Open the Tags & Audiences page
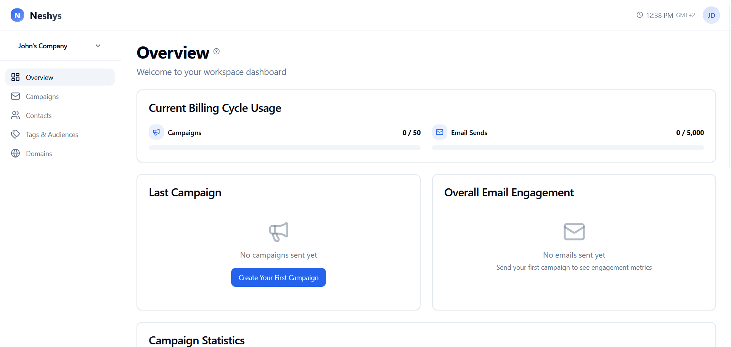This screenshot has width=731, height=347. click(x=52, y=134)
